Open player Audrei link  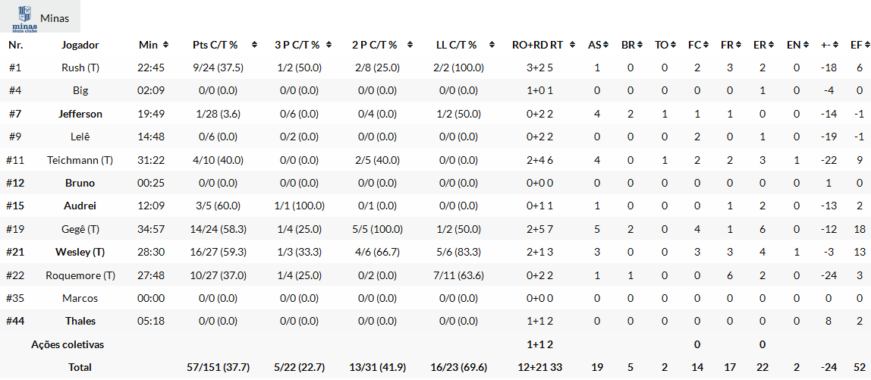80,206
